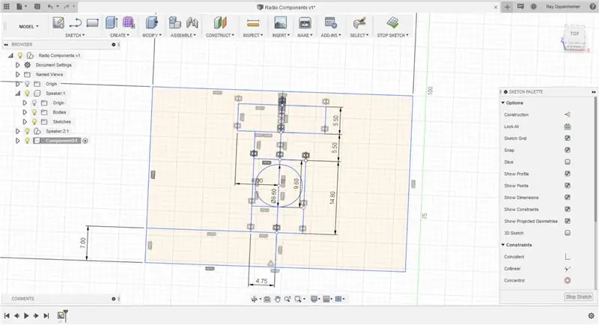Image resolution: width=599 pixels, height=325 pixels.
Task: Click the Stop Sketch toolbar icon
Action: [x=392, y=22]
